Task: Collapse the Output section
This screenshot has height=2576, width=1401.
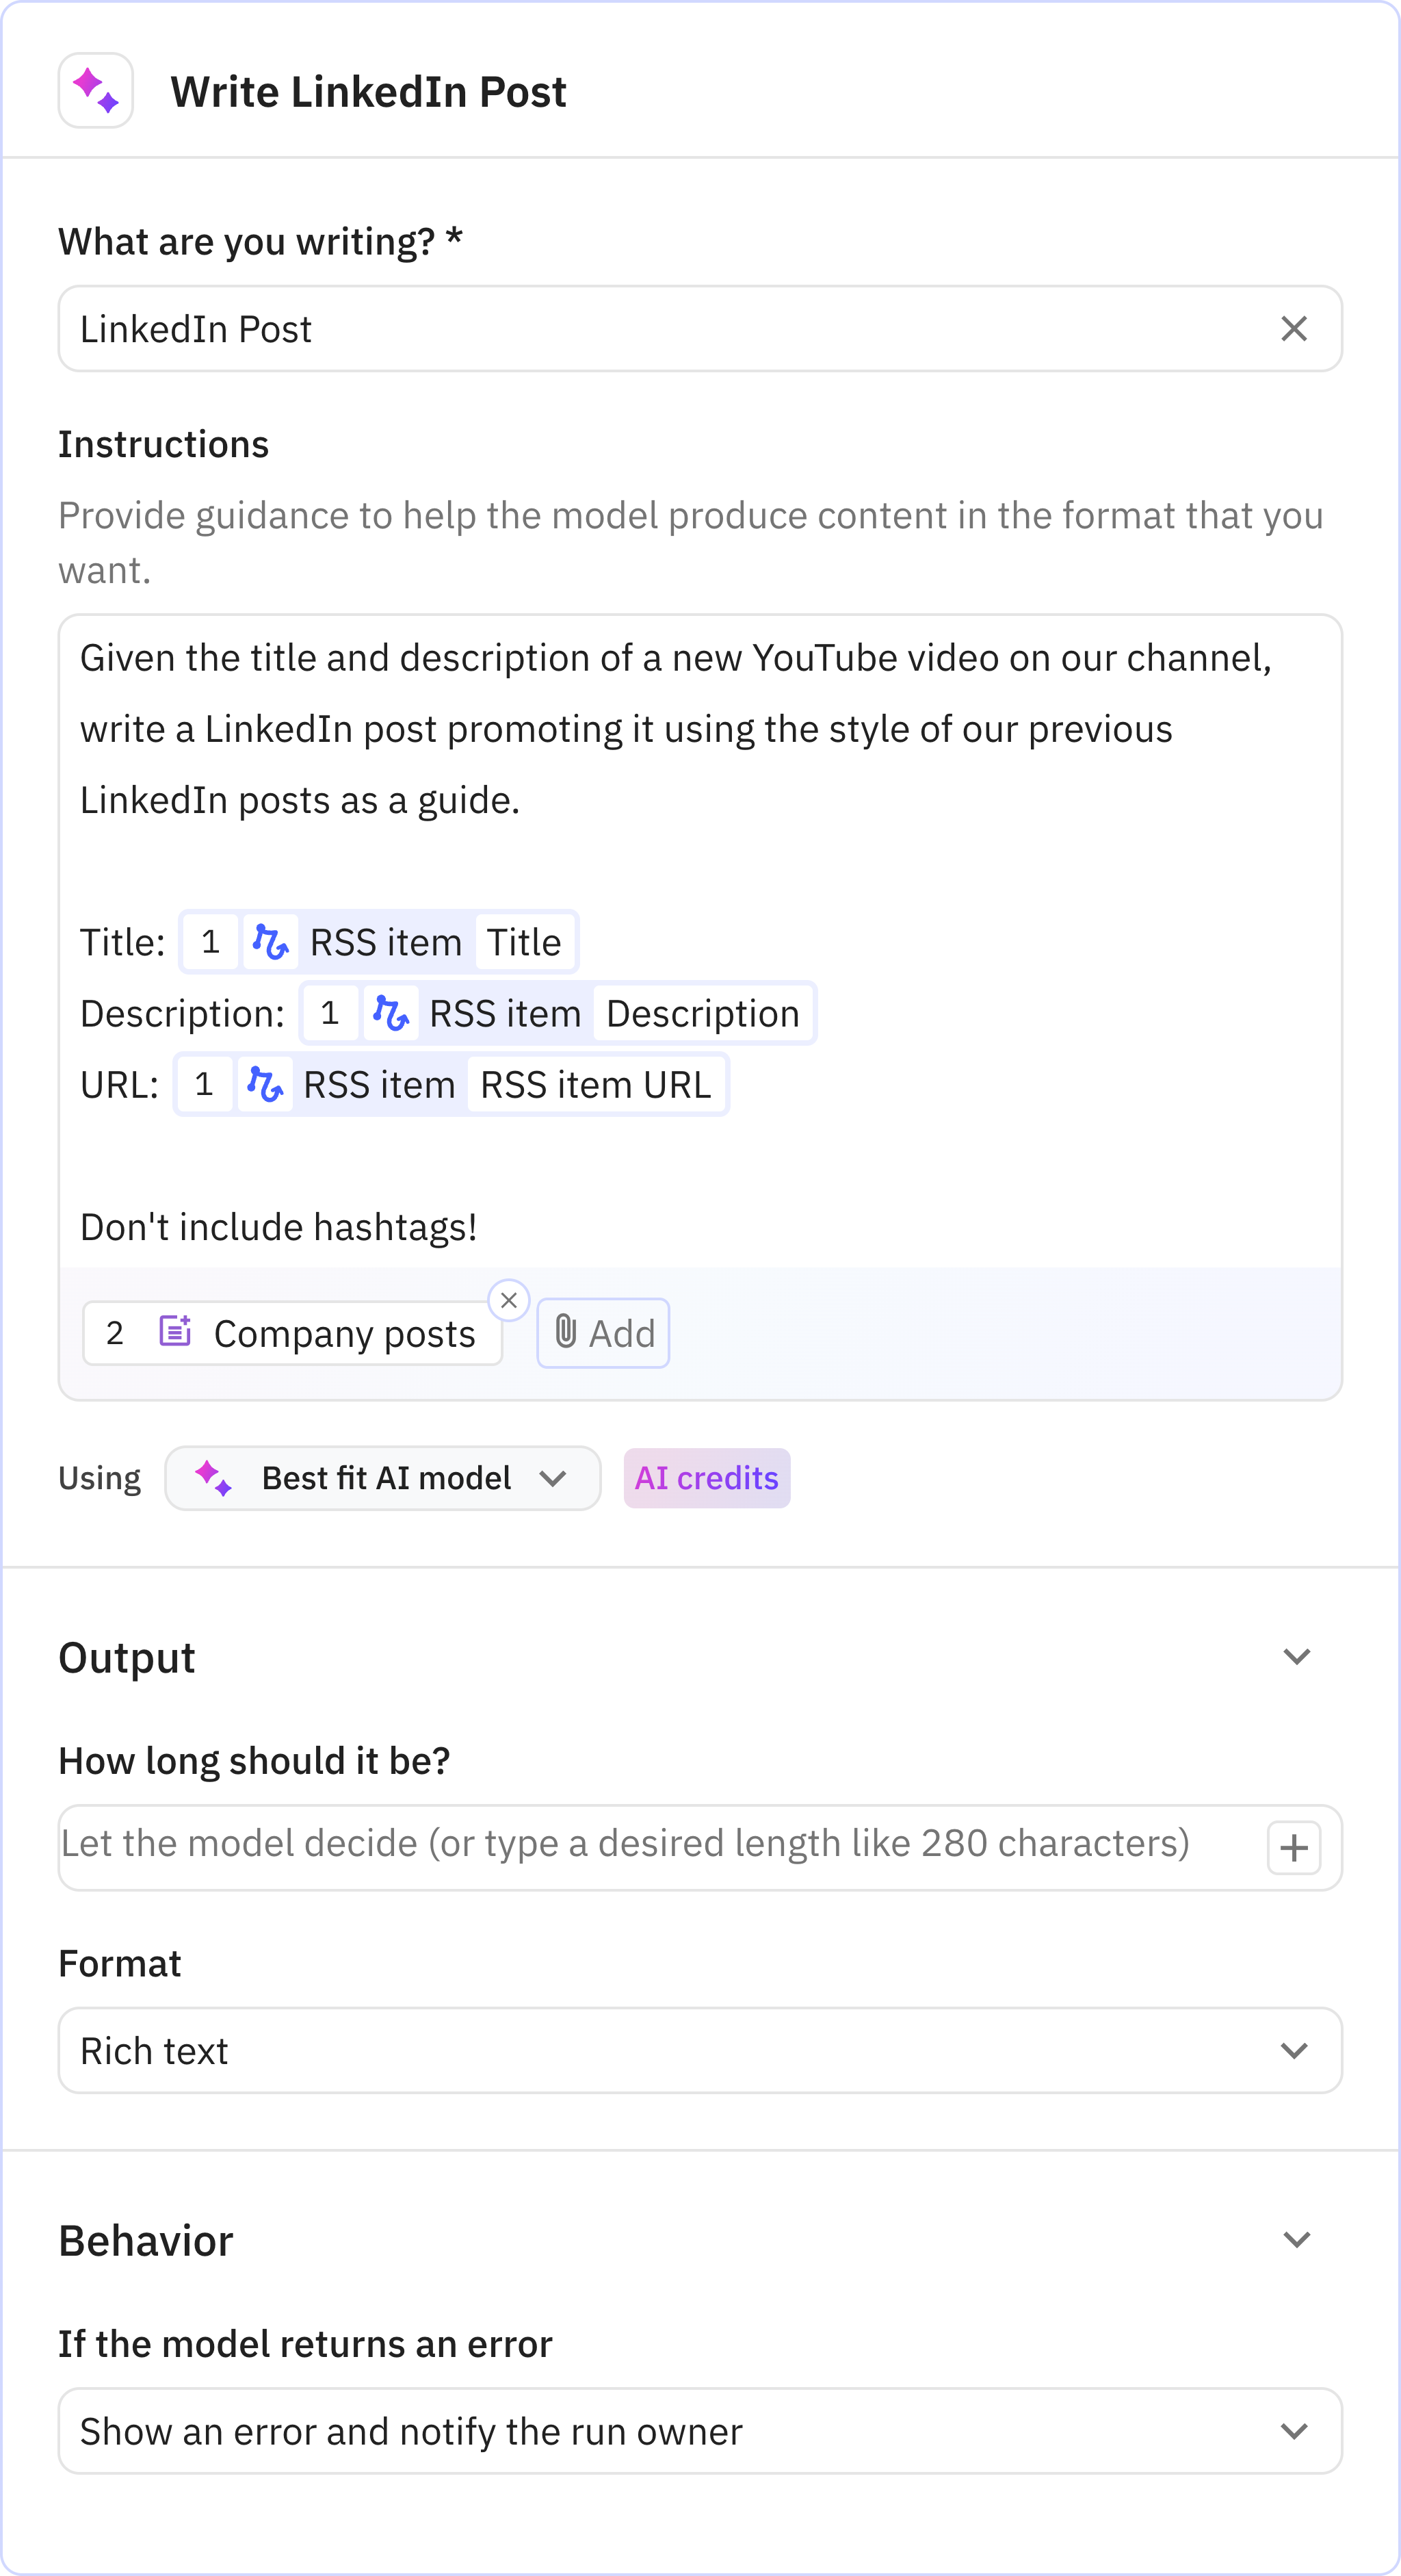Action: click(1296, 1657)
